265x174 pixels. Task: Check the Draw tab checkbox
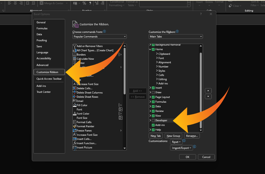153,93
